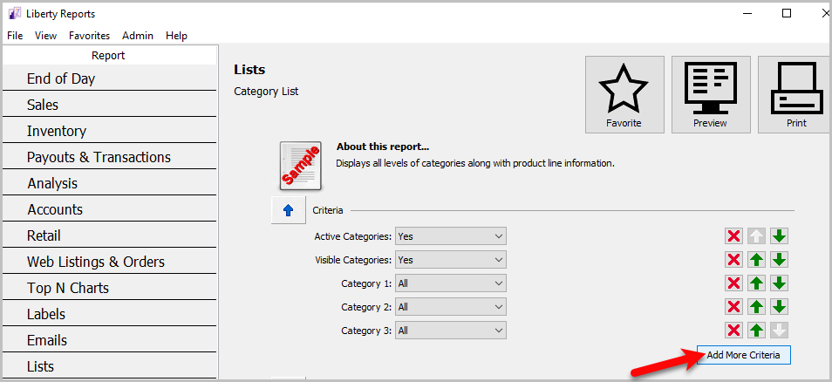Screen dimensions: 832x382
Task: Select the Accounts report group
Action: coord(110,209)
